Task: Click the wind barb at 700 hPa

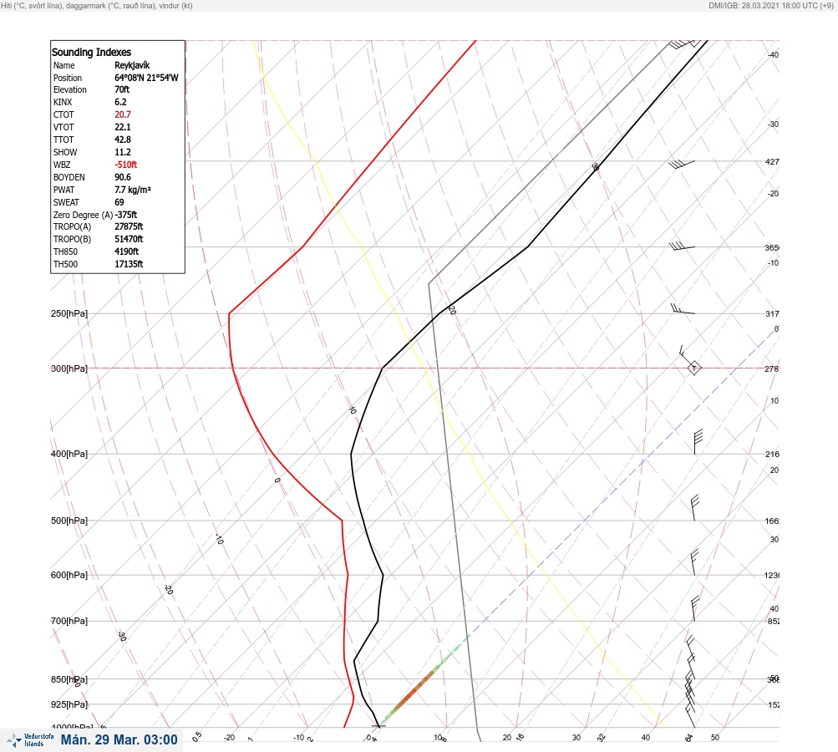Action: pos(695,609)
